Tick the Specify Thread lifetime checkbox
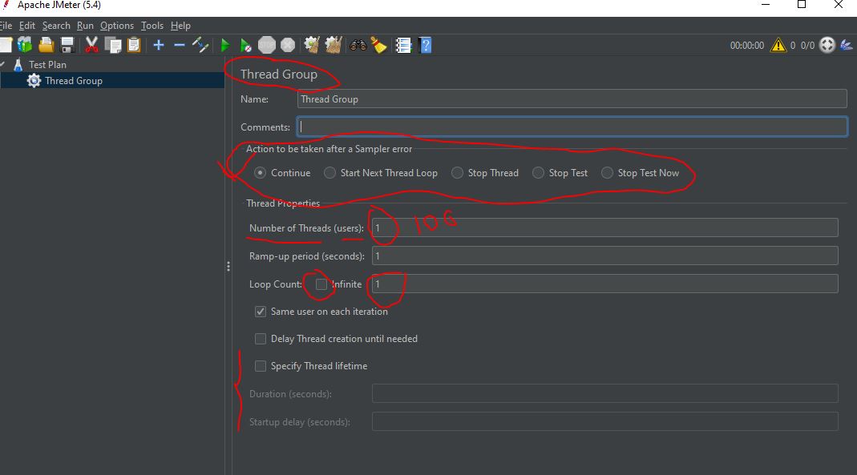Viewport: 857px width, 475px height. click(x=261, y=366)
